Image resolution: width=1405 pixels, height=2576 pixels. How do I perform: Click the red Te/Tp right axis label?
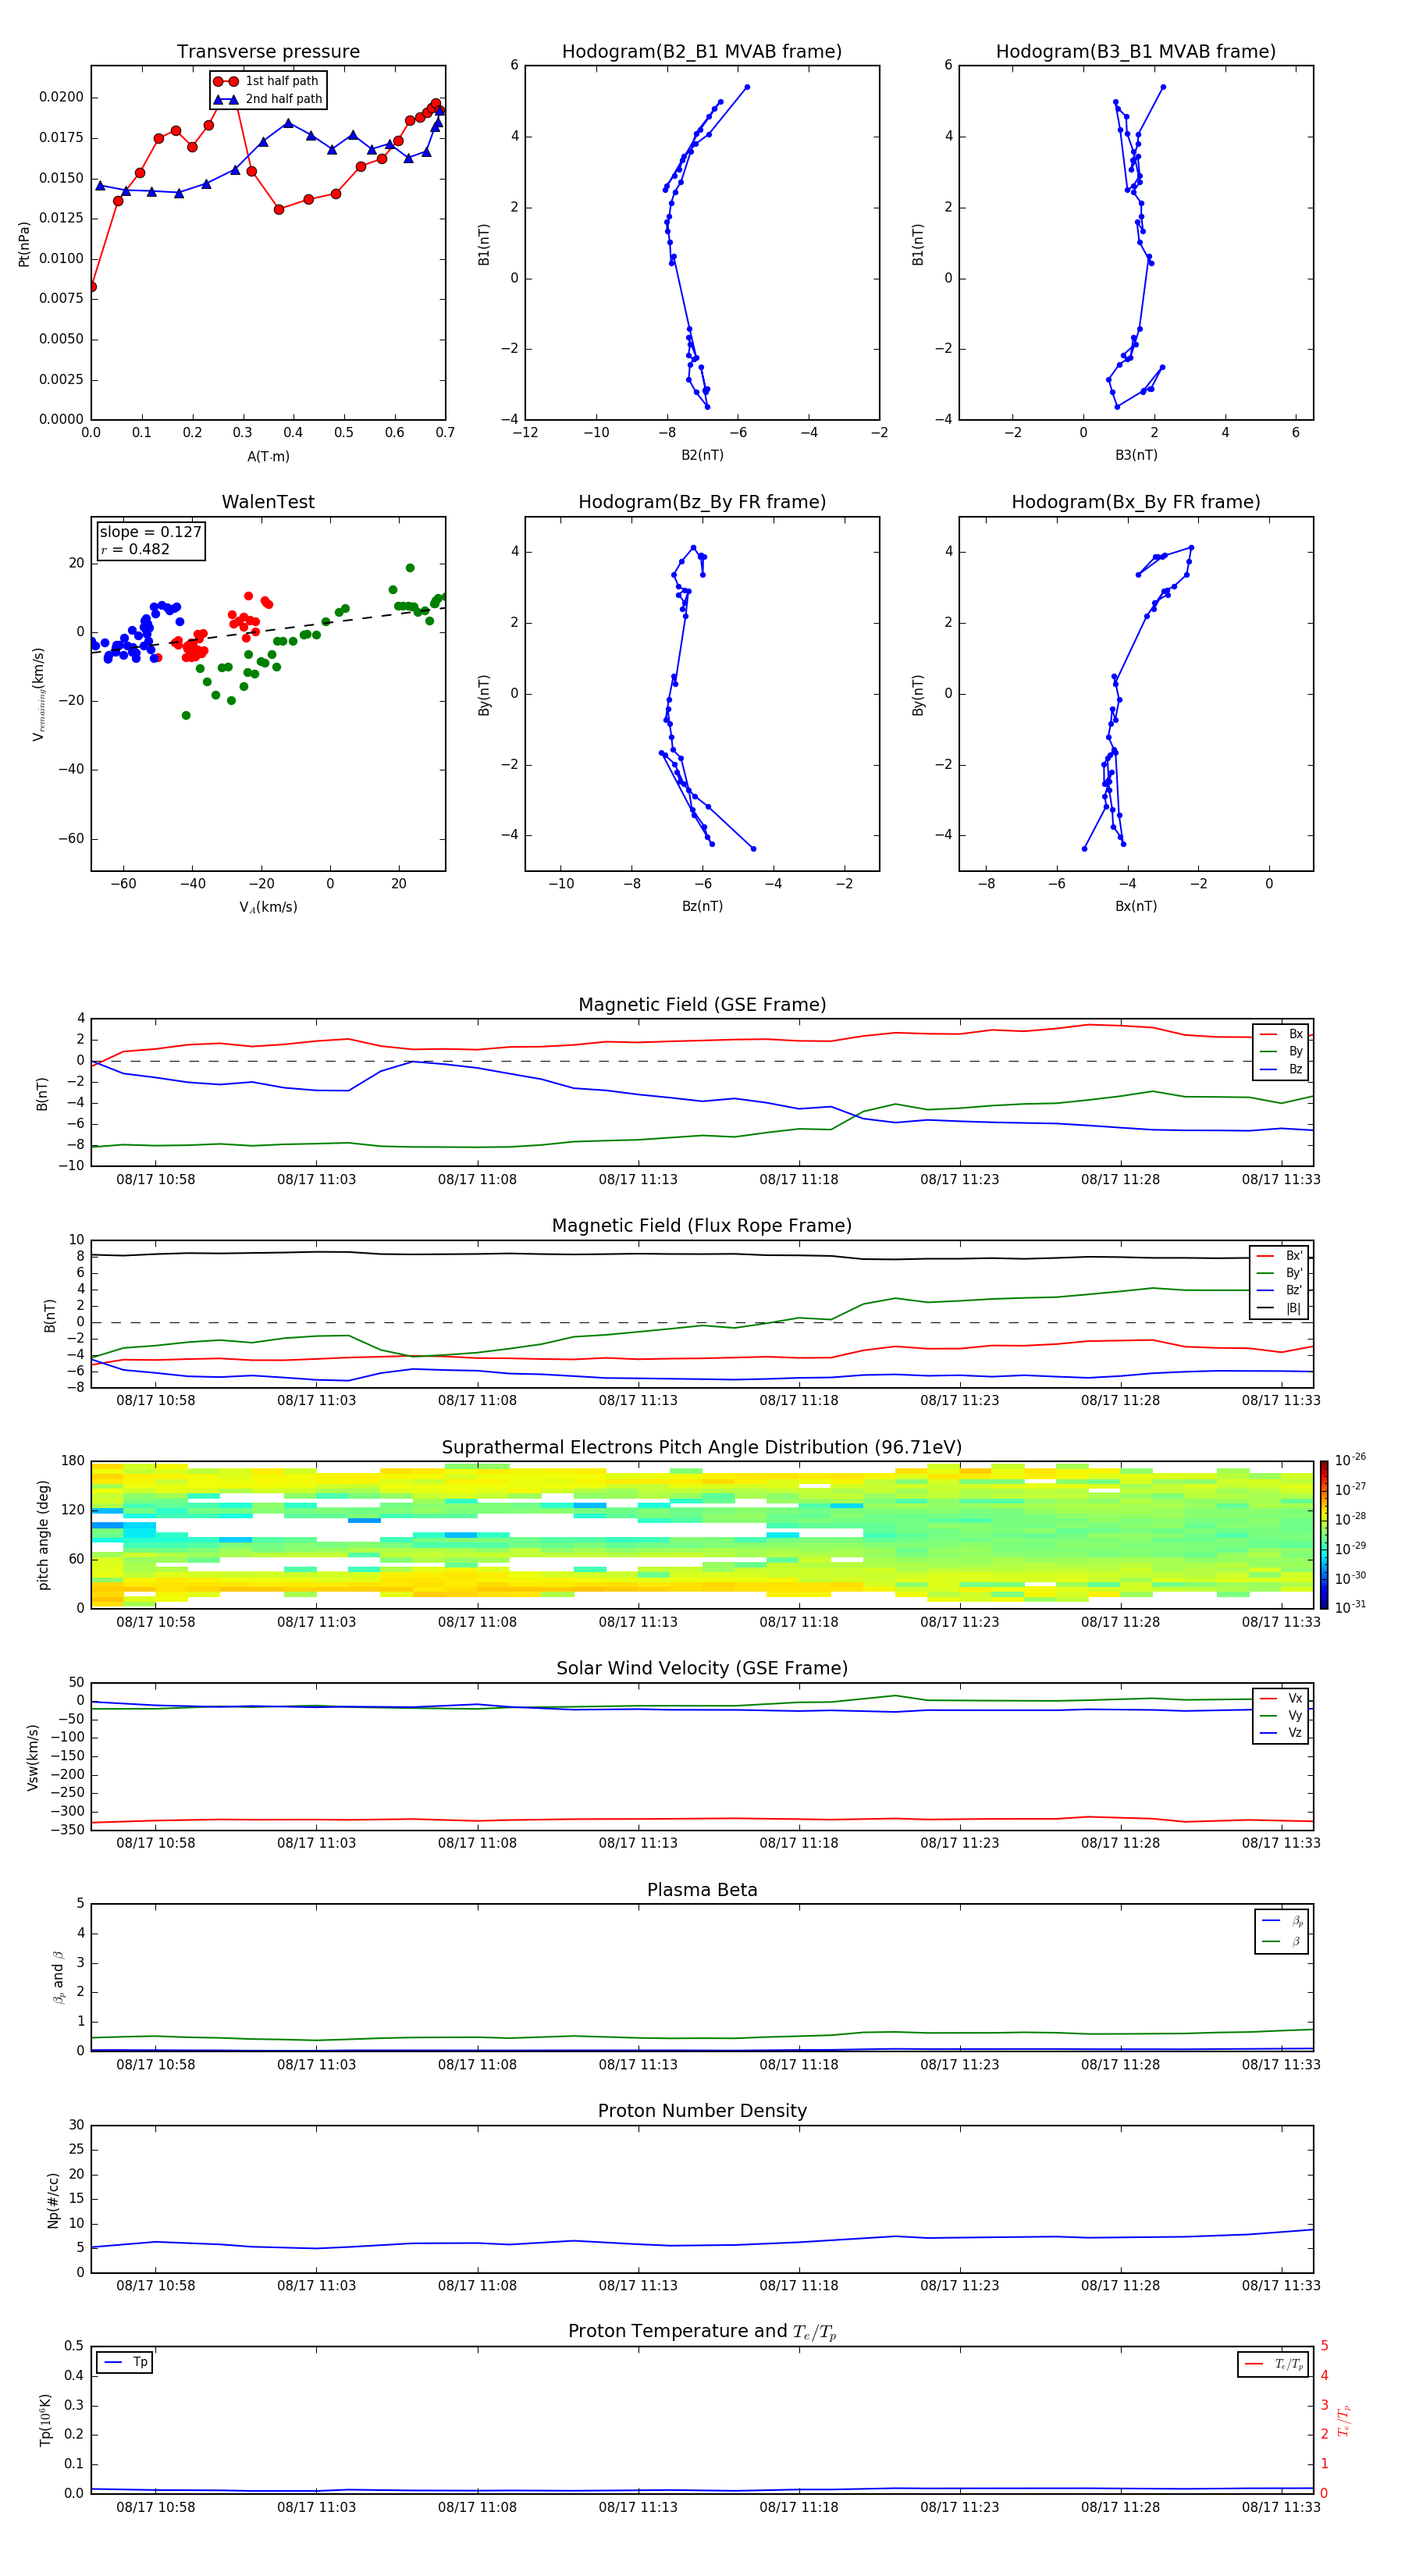[1343, 2420]
